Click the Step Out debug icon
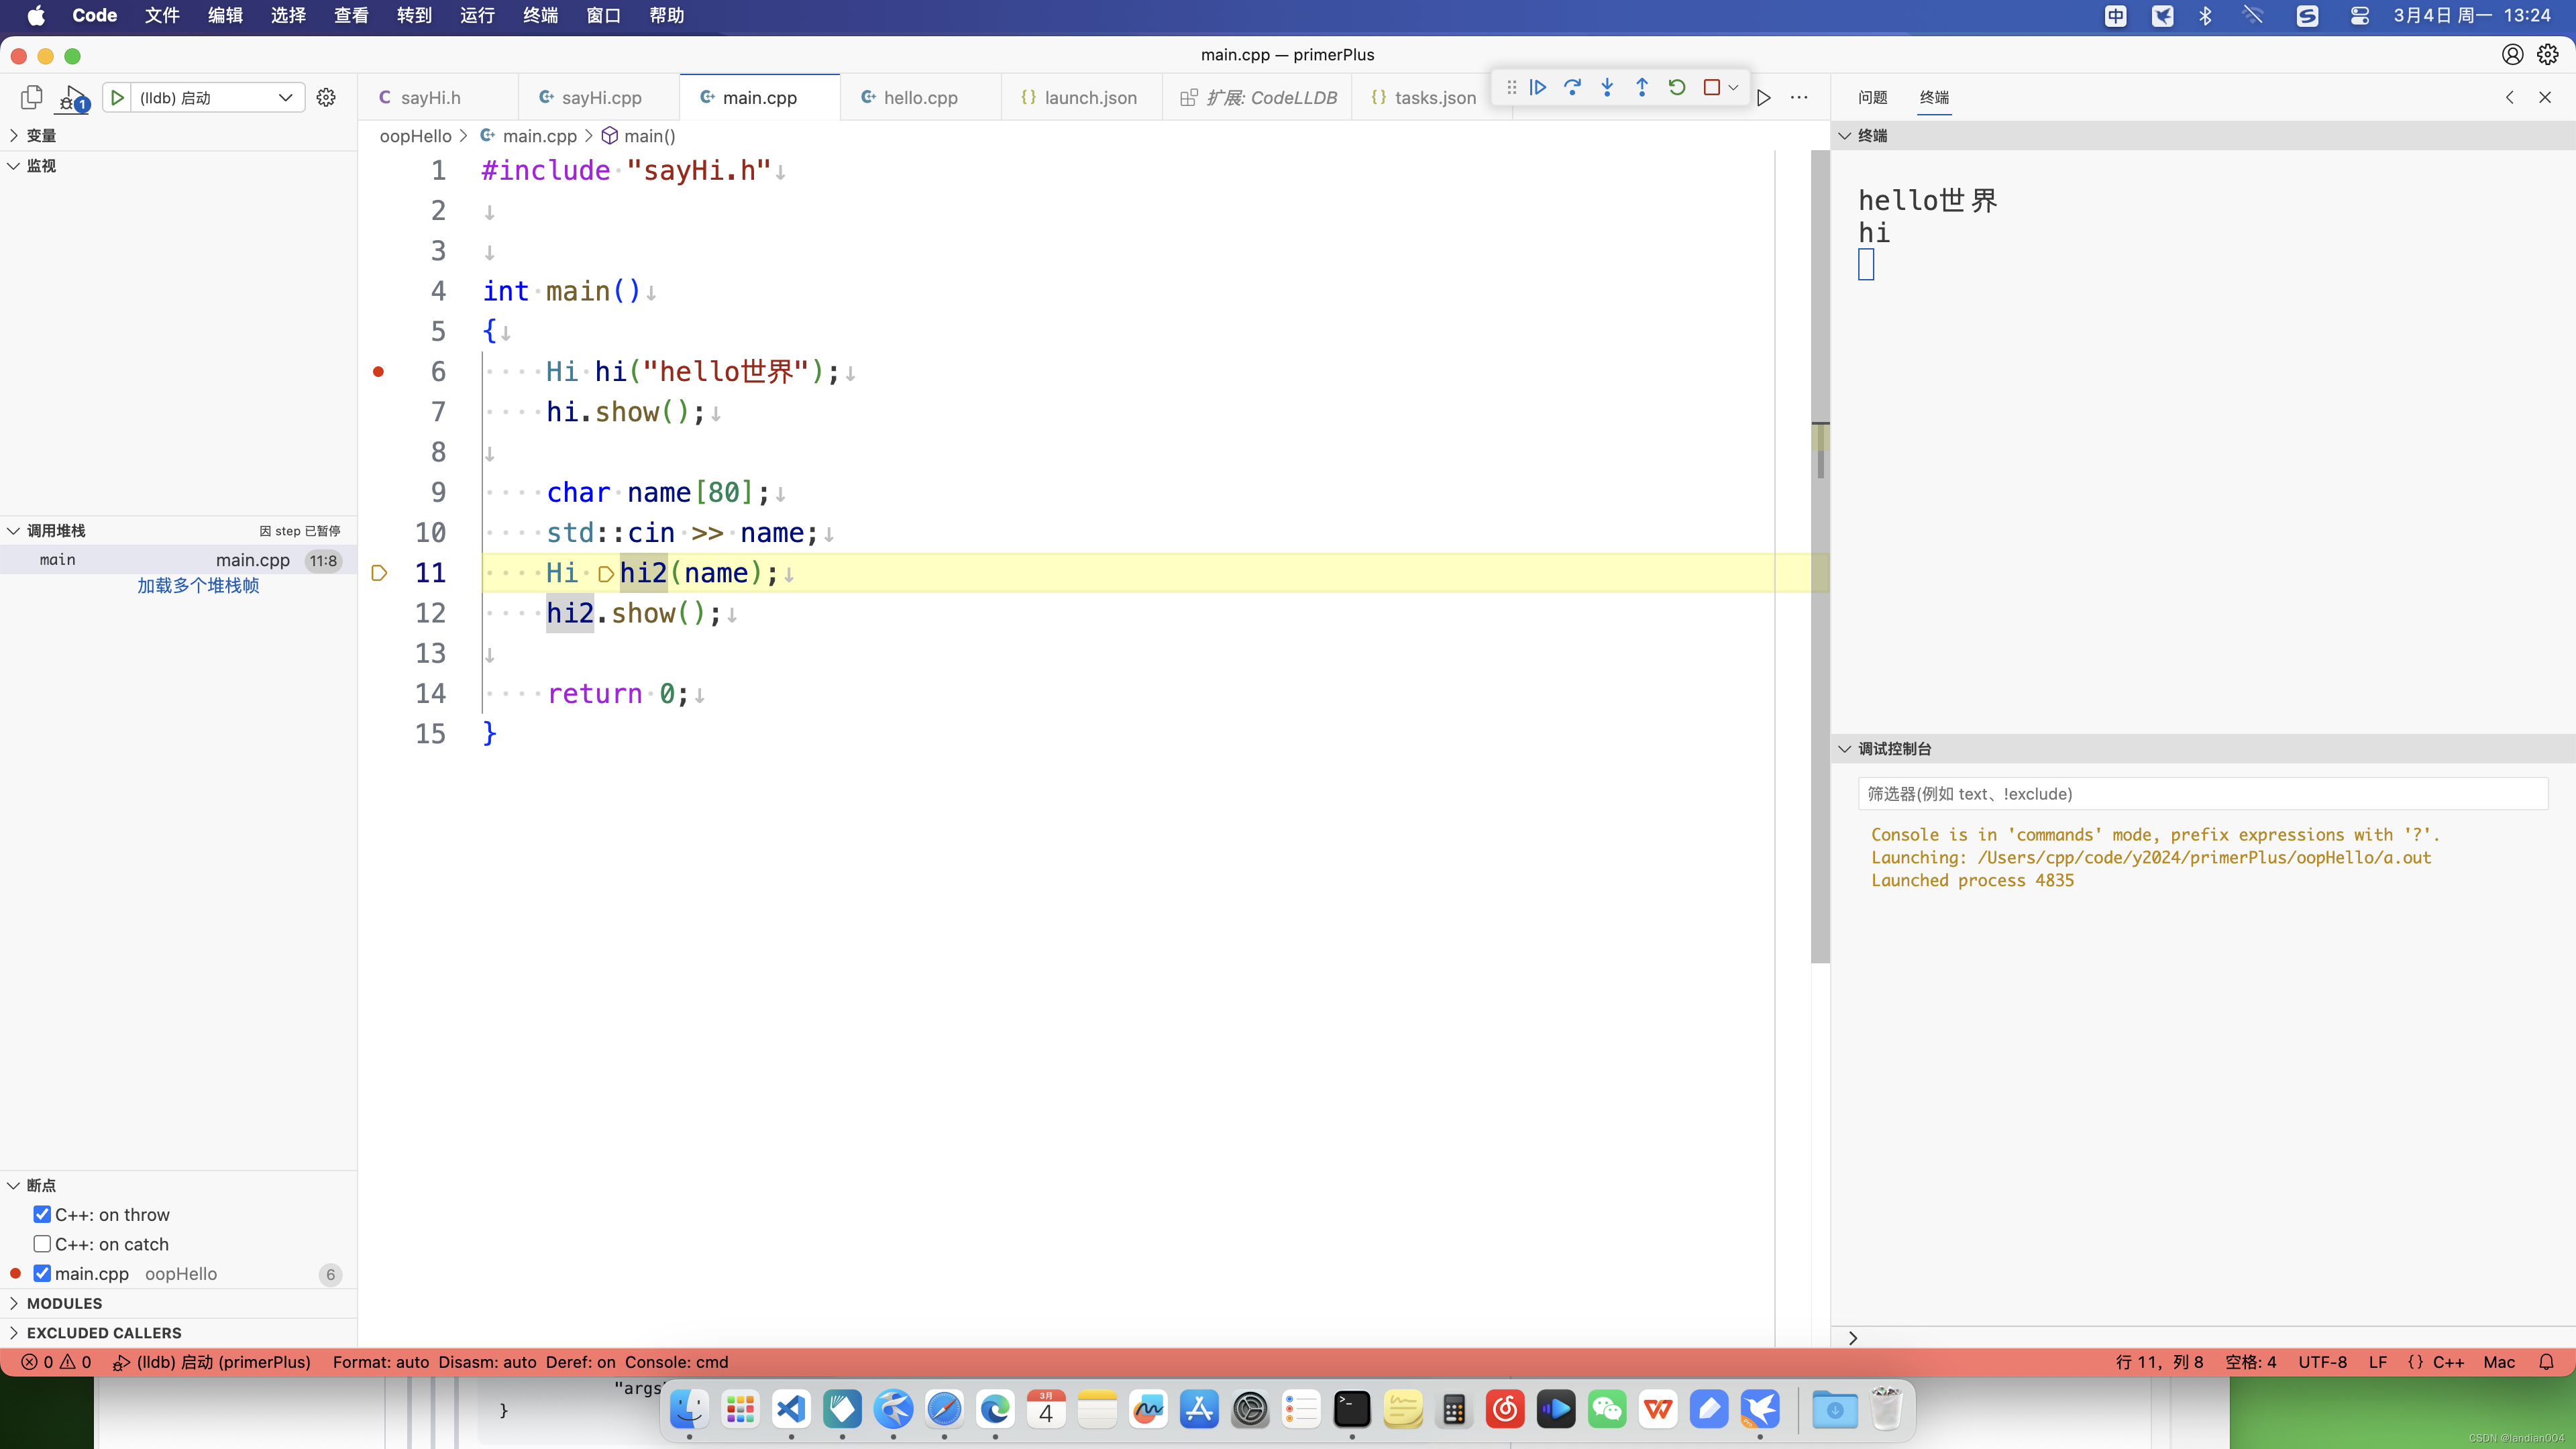The image size is (2576, 1449). click(1642, 87)
